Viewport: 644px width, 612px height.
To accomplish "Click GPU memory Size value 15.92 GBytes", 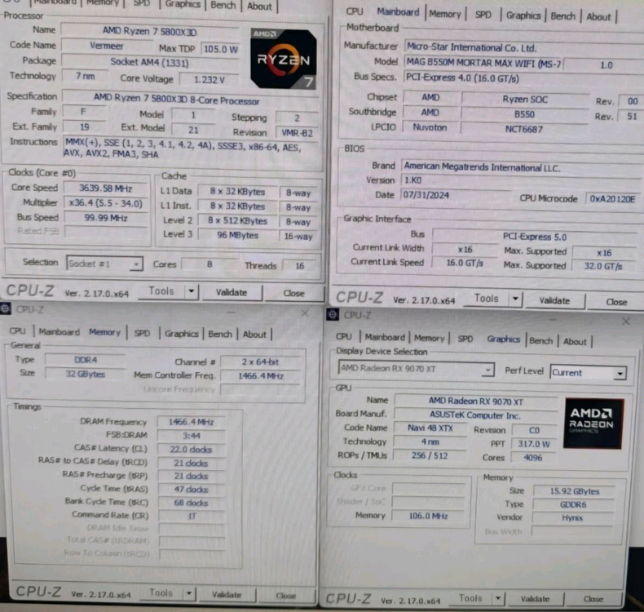I will pos(574,490).
